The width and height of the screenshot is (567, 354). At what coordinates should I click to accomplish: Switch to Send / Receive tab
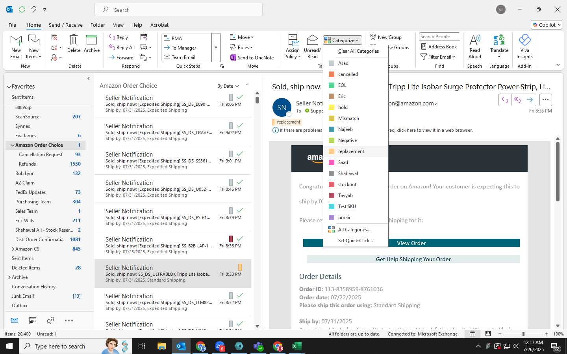point(66,25)
